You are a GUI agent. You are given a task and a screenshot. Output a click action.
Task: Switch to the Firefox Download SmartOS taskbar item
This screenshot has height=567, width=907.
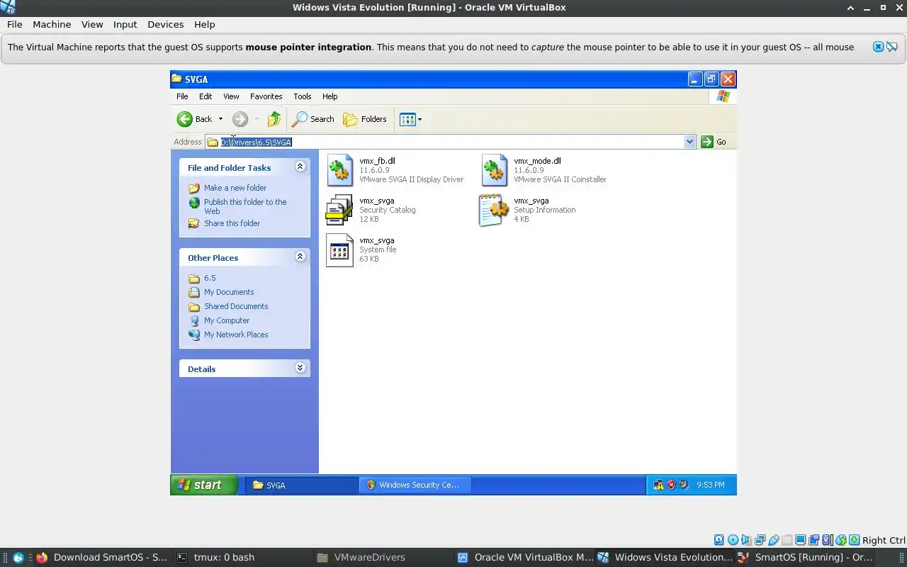click(101, 557)
